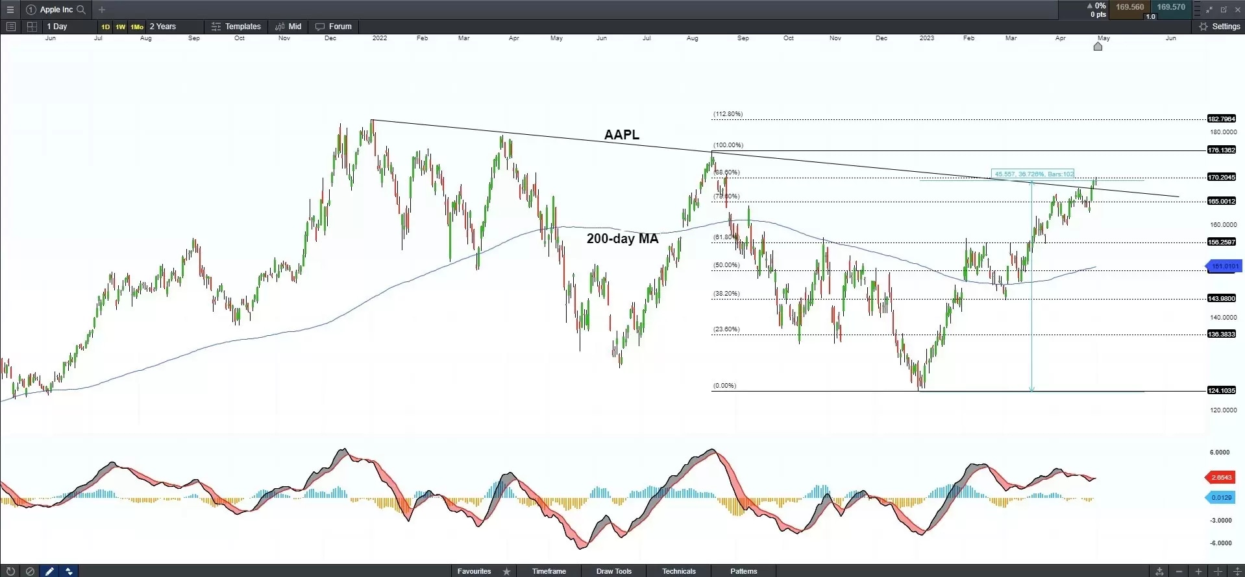
Task: Click the blue histogram value 0.0129 label
Action: pos(1220,497)
